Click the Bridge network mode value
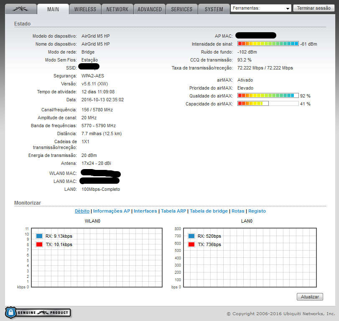The height and width of the screenshot is (321, 339). [x=88, y=52]
